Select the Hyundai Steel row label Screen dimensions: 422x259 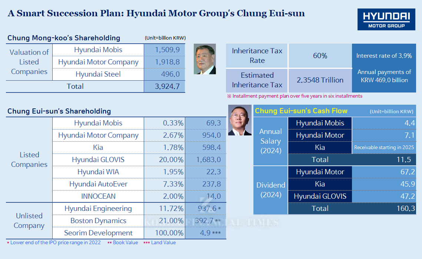pos(98,74)
